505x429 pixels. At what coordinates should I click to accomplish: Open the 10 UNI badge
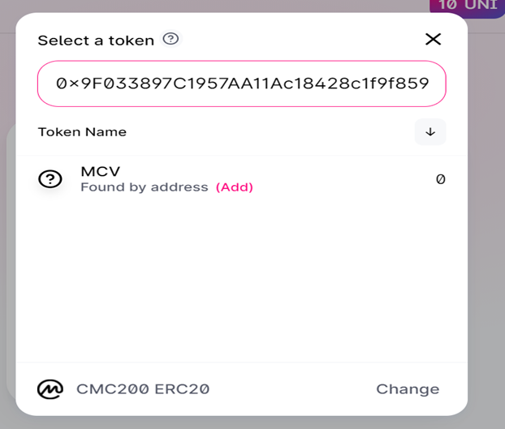coord(468,6)
